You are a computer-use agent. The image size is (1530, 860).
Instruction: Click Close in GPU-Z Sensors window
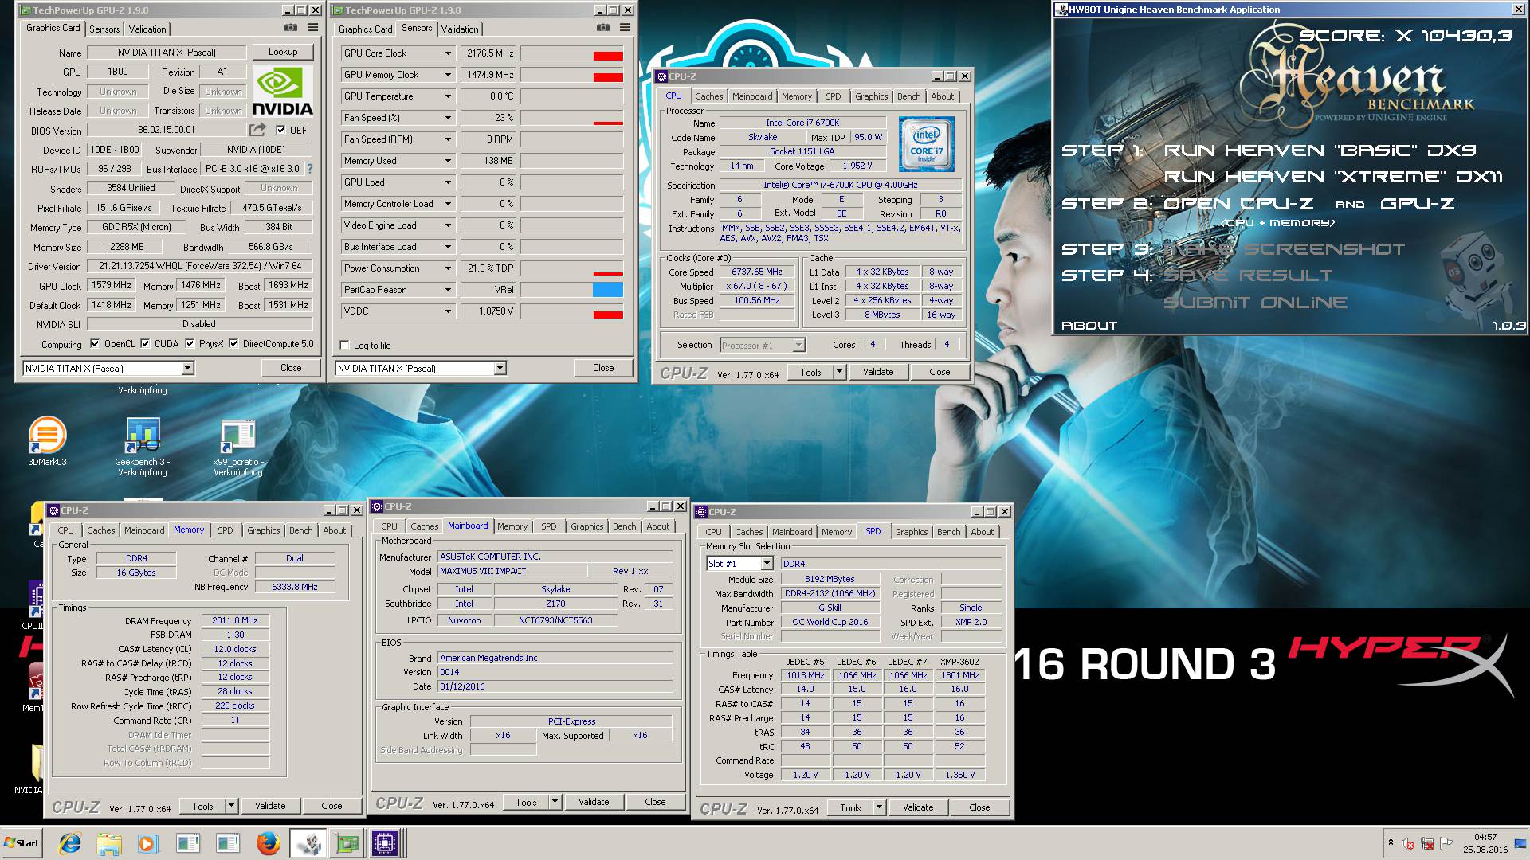click(x=603, y=368)
